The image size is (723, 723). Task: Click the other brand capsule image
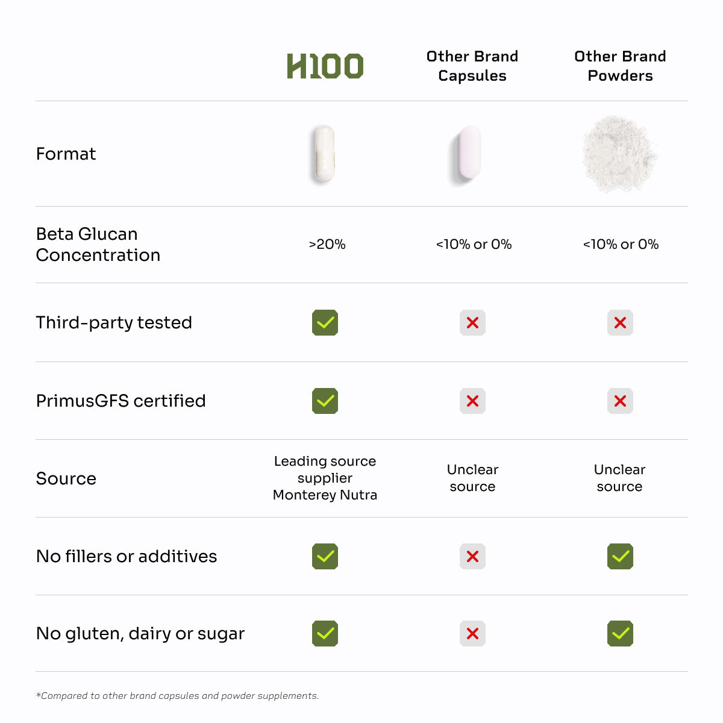pyautogui.click(x=469, y=152)
